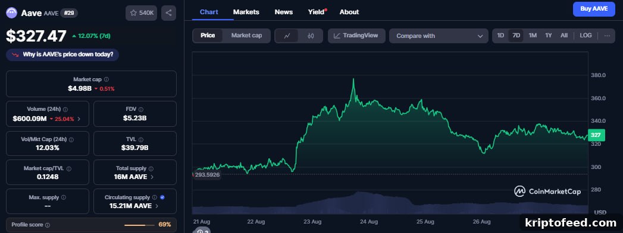The image size is (623, 233).
Task: Open the Compare with dropdown
Action: (439, 36)
